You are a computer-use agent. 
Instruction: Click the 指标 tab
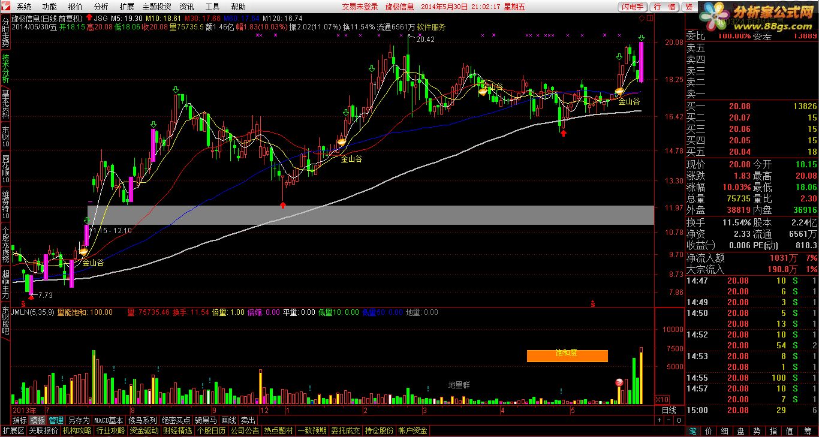(20, 420)
